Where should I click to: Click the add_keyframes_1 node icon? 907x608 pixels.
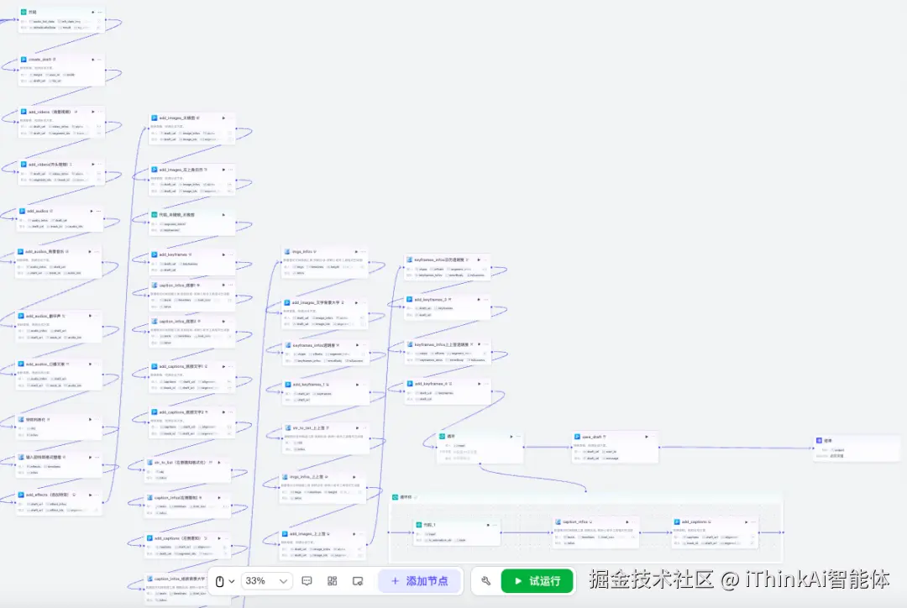(x=287, y=384)
